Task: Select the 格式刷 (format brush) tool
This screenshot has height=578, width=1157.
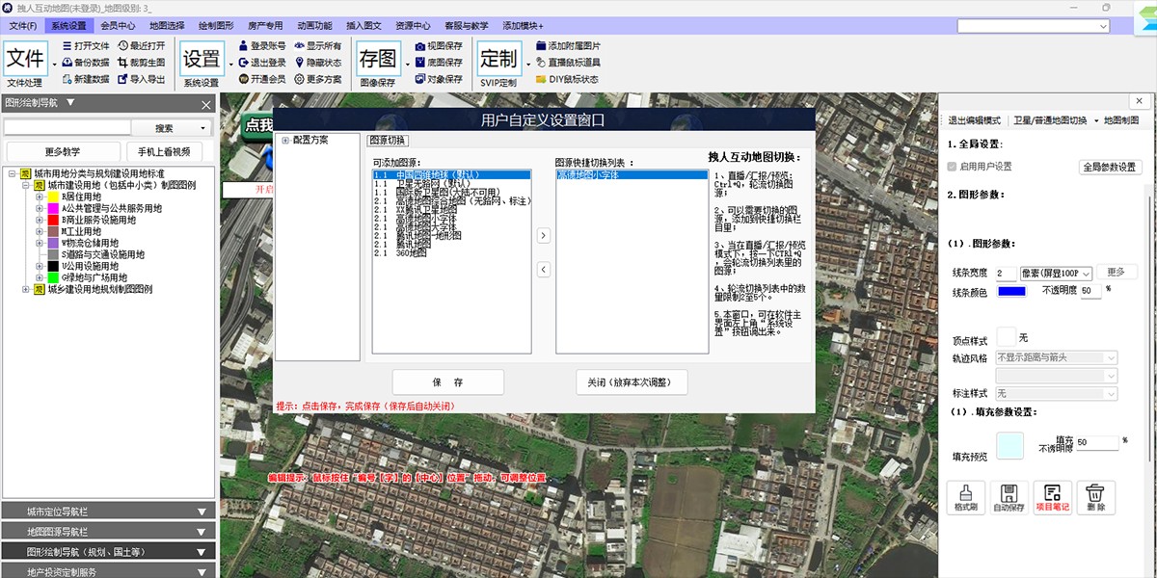Action: 966,497
